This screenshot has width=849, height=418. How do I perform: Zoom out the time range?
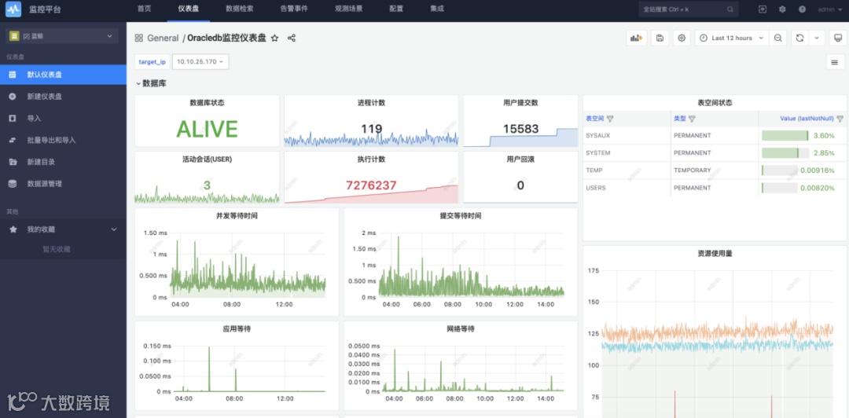click(778, 38)
